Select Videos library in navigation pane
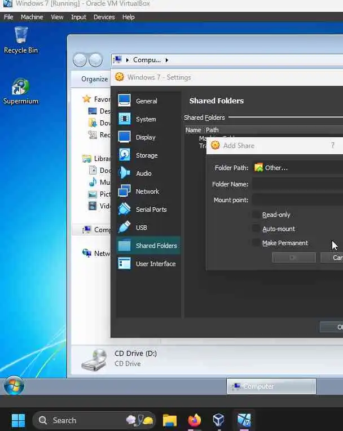The image size is (343, 431). tap(99, 206)
